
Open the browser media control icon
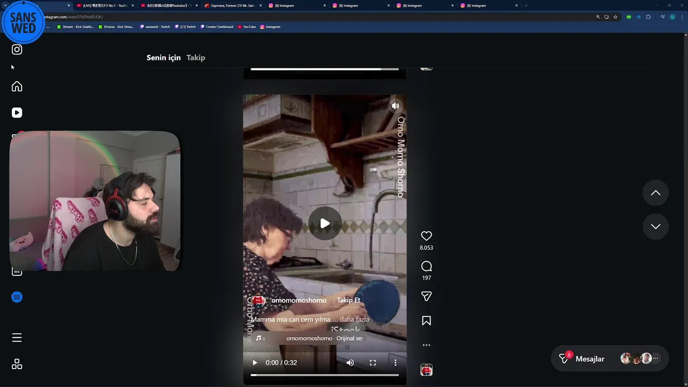point(663,17)
